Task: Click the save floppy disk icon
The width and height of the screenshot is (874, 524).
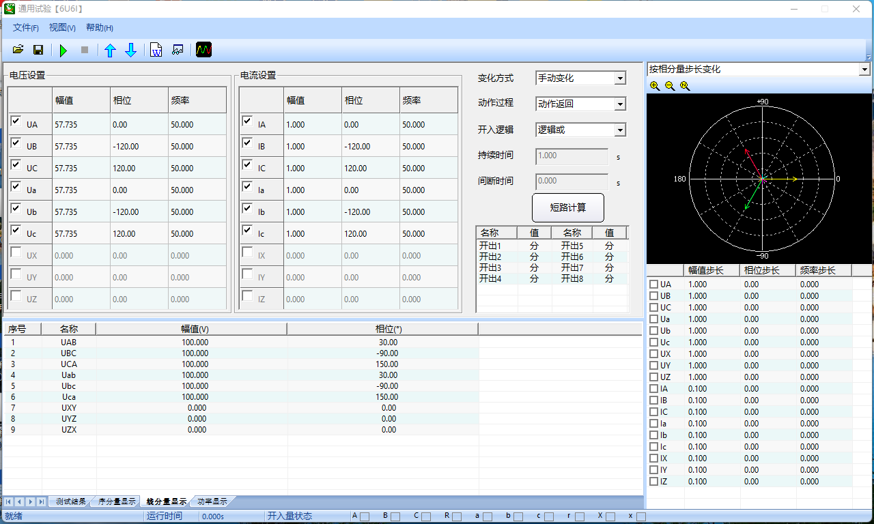Action: pos(38,50)
